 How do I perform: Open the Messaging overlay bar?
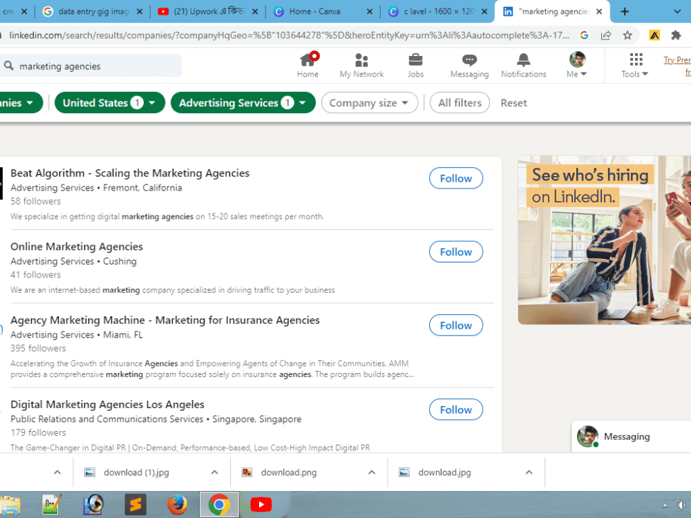[x=631, y=437]
